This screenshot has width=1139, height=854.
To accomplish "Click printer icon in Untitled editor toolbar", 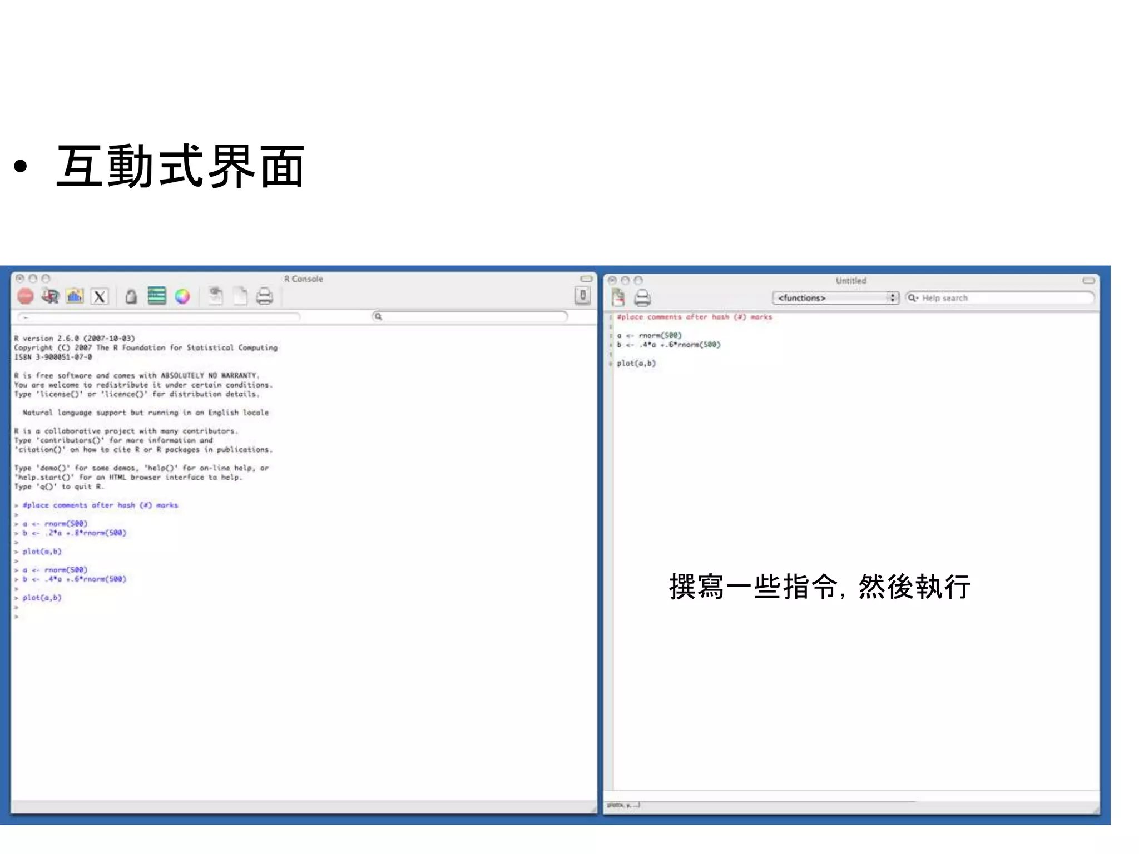I will (642, 298).
